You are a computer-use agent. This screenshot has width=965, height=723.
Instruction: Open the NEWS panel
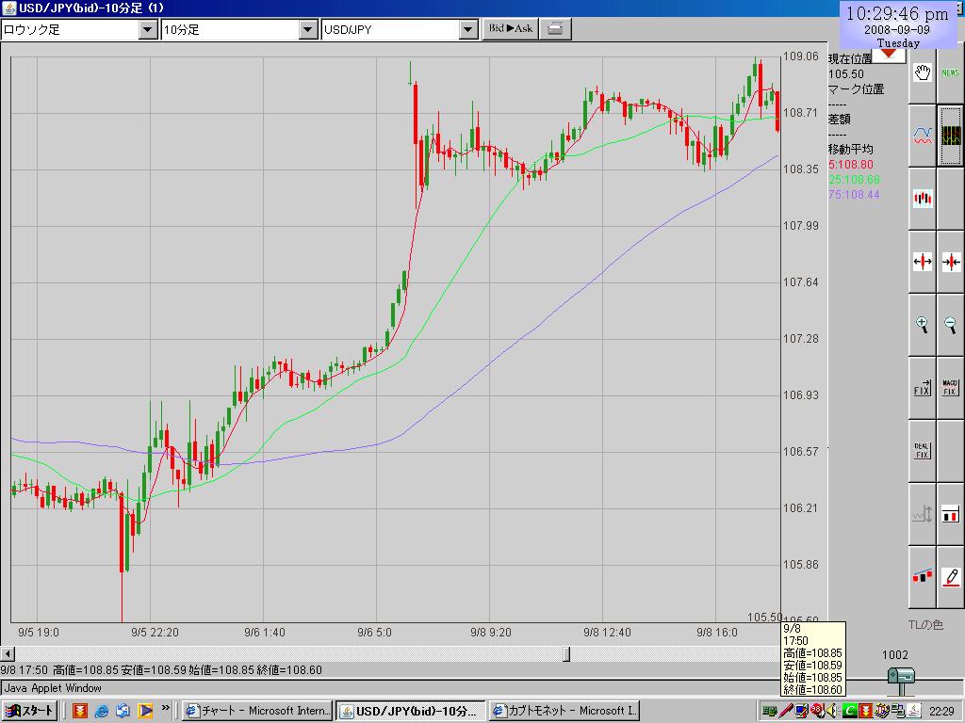[951, 72]
